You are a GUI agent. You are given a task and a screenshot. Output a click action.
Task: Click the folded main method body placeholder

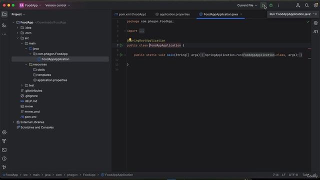(251, 55)
